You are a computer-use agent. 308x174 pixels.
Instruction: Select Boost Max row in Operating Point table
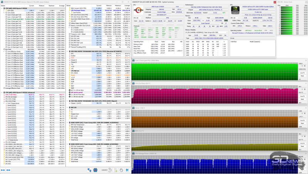tap(158, 49)
